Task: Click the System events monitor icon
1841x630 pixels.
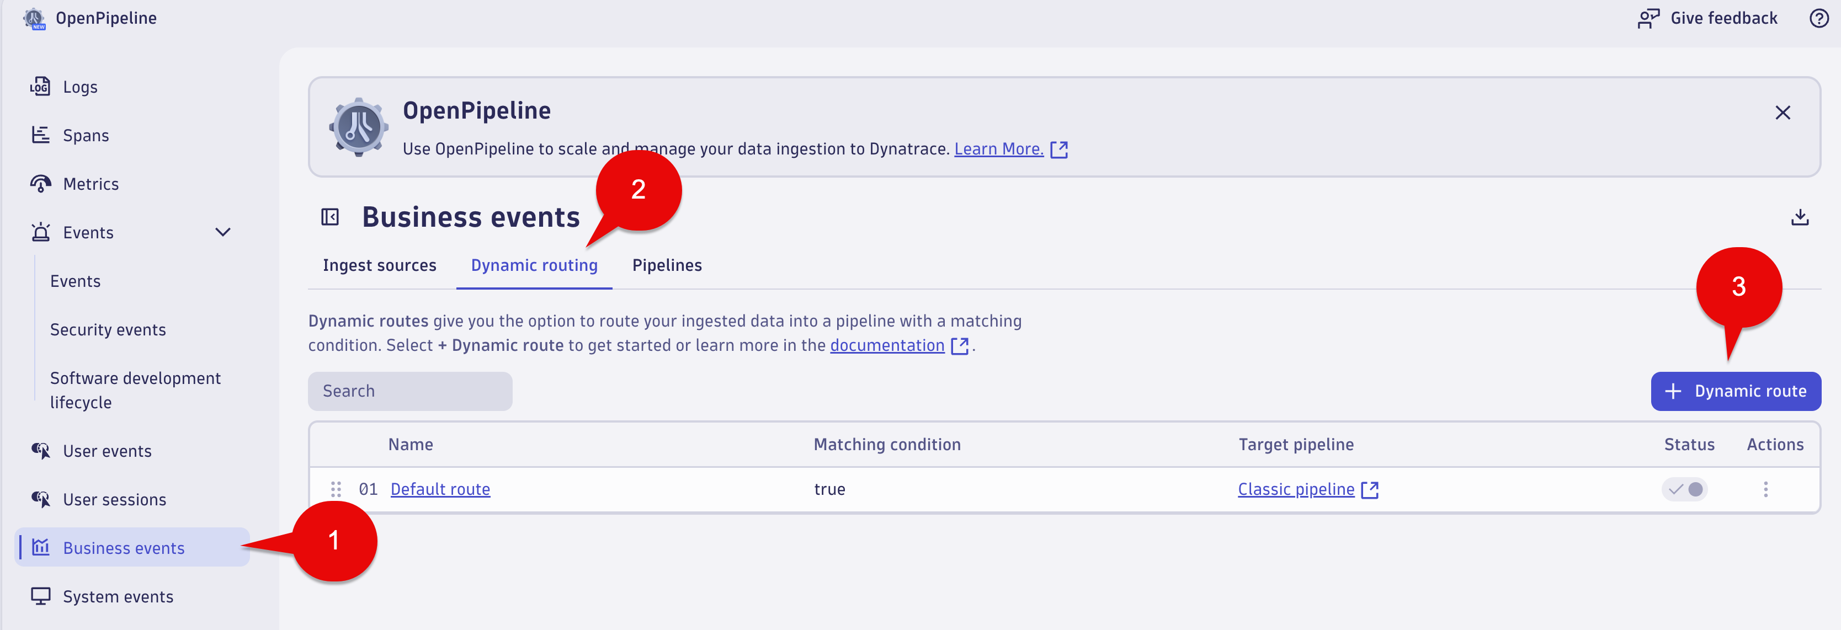Action: click(40, 596)
